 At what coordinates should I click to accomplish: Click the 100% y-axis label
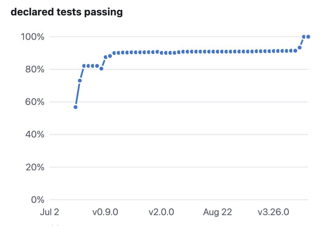click(33, 37)
